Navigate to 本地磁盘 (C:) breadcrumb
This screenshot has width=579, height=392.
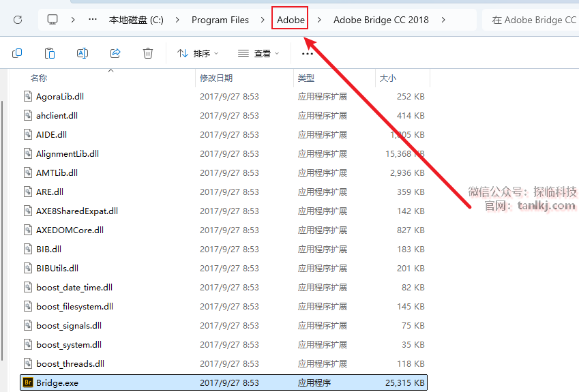136,20
